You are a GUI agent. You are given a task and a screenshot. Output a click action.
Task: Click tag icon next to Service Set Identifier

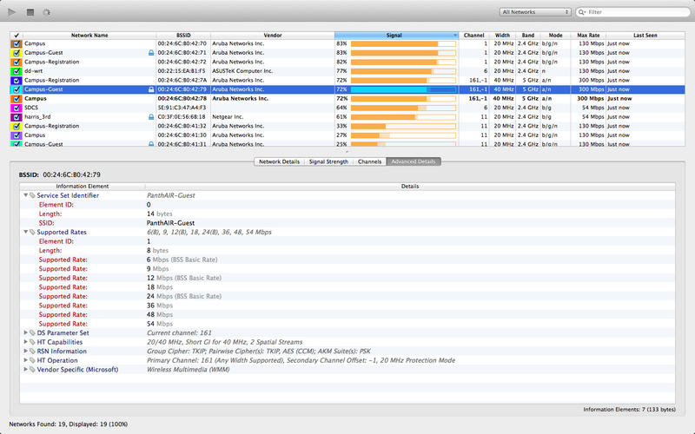[x=32, y=195]
